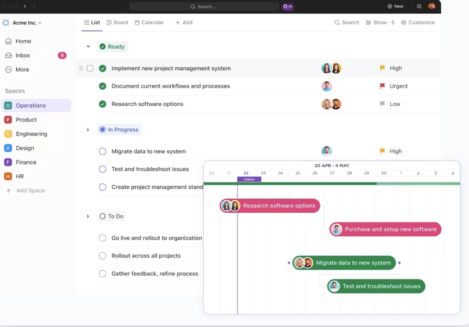This screenshot has width=469, height=327.
Task: Click assignee avatars on Research software options row
Action: pos(331,104)
